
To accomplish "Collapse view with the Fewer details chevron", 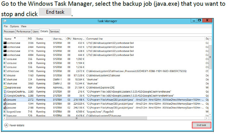I will tap(6, 125).
